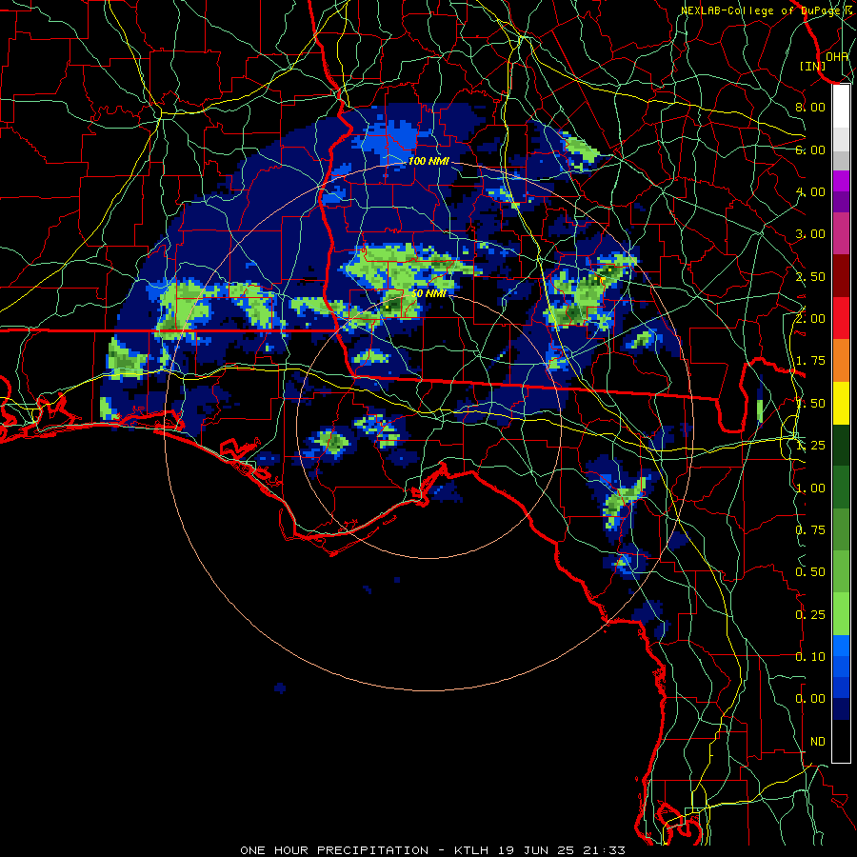Click the 0.00 legend value
Screen dimensions: 857x857
click(810, 699)
